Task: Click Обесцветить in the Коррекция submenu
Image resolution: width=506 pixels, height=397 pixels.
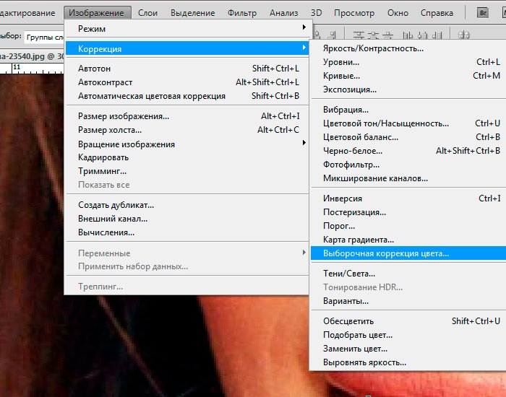Action: [x=348, y=321]
